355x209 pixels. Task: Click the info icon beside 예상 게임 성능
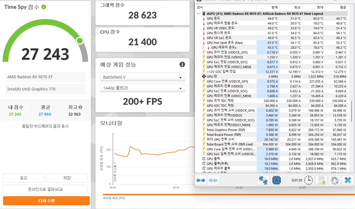coord(182,64)
